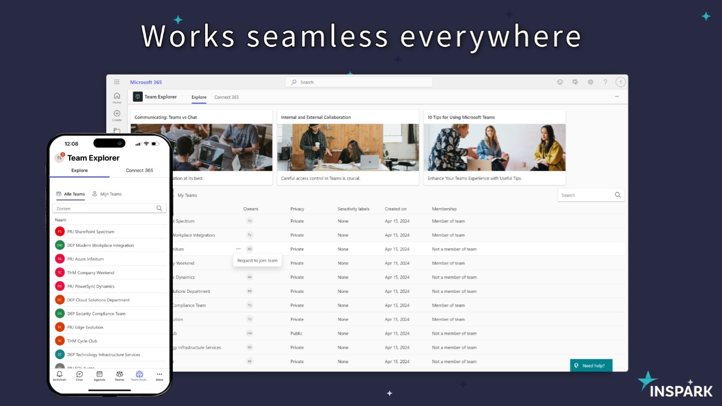This screenshot has width=722, height=406.
Task: Click the Home icon in left rail
Action: click(x=117, y=96)
